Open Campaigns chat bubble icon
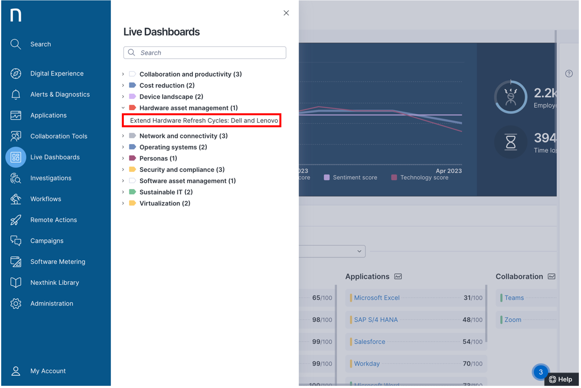The height and width of the screenshot is (388, 581). [x=16, y=241]
